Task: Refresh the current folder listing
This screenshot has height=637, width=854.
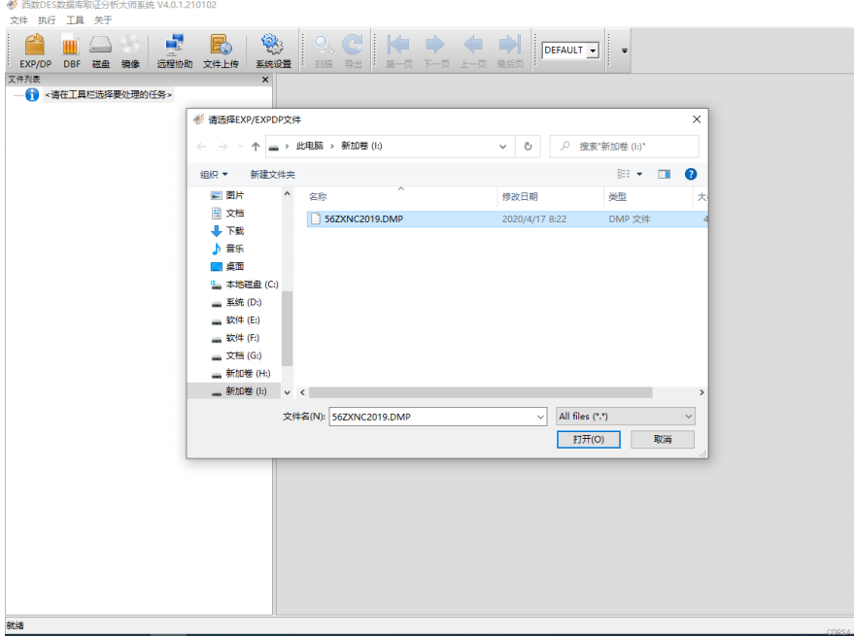Action: click(528, 147)
